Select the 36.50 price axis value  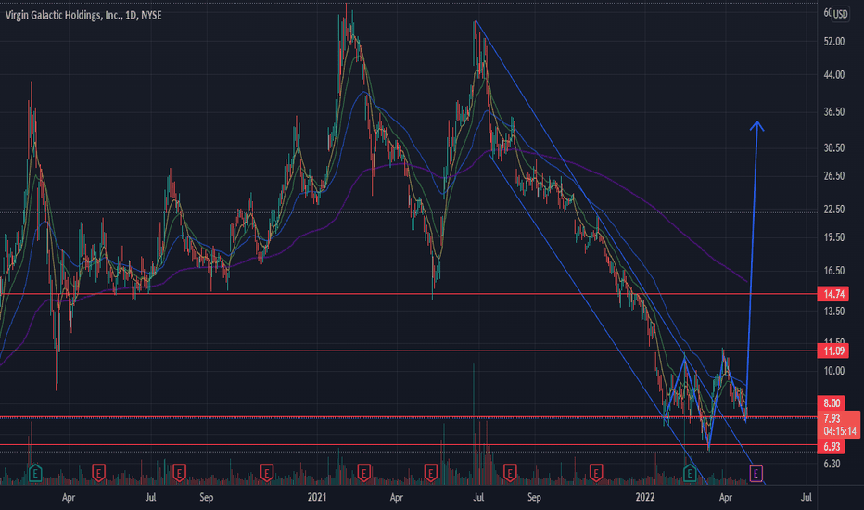pyautogui.click(x=833, y=112)
